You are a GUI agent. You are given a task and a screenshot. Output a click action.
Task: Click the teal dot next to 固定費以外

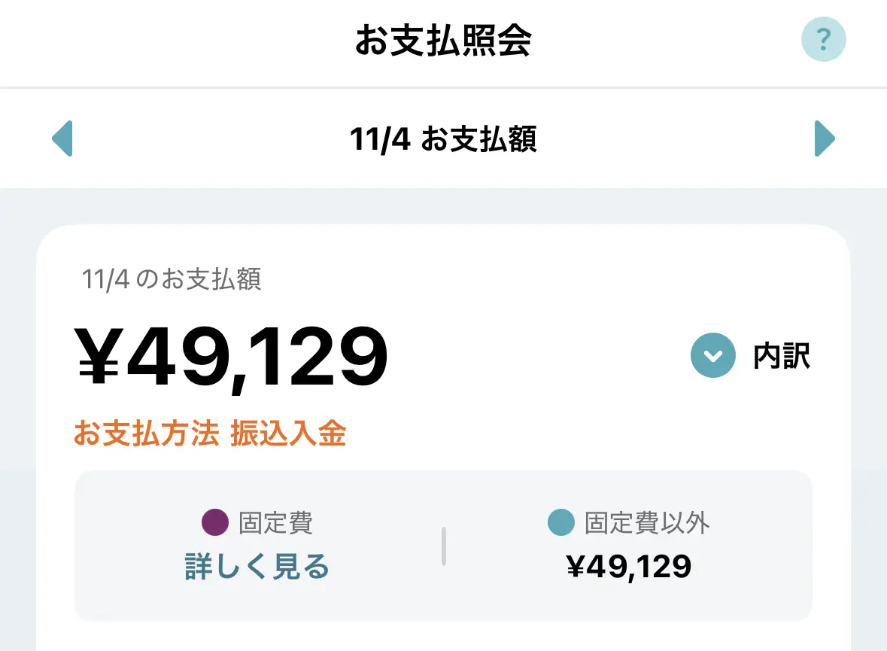(x=561, y=522)
